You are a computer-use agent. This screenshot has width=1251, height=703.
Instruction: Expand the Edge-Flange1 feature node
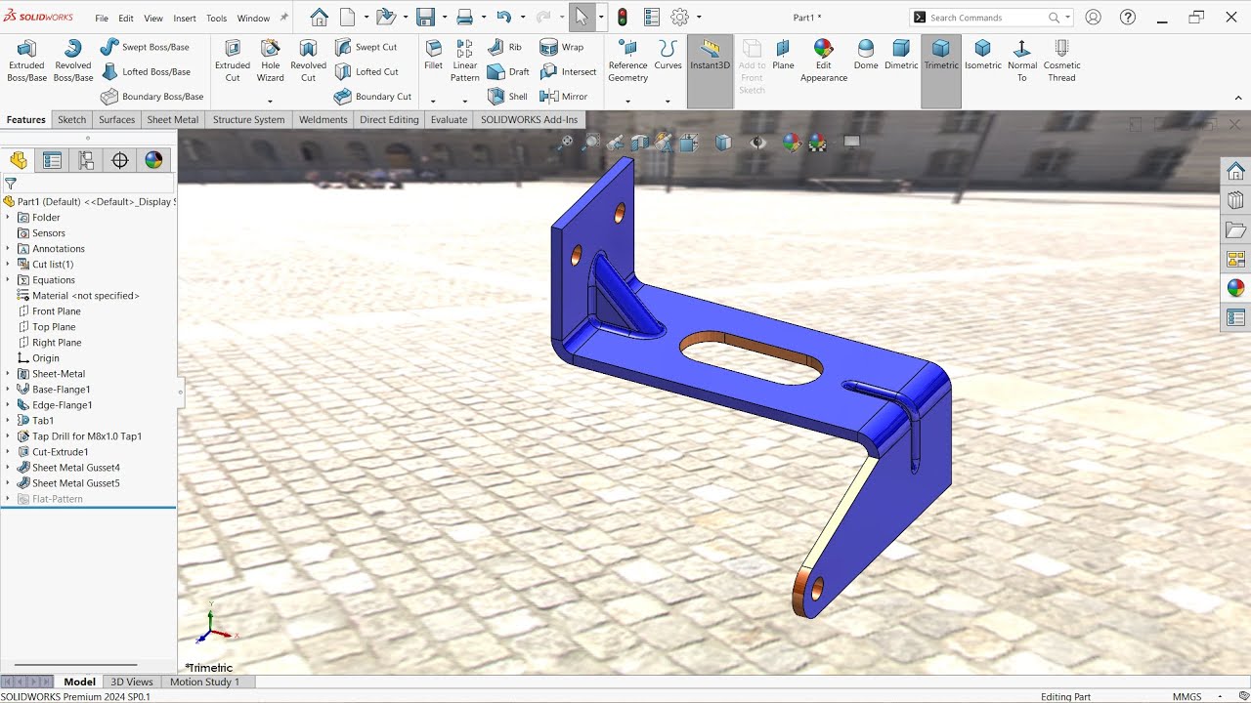pos(8,405)
